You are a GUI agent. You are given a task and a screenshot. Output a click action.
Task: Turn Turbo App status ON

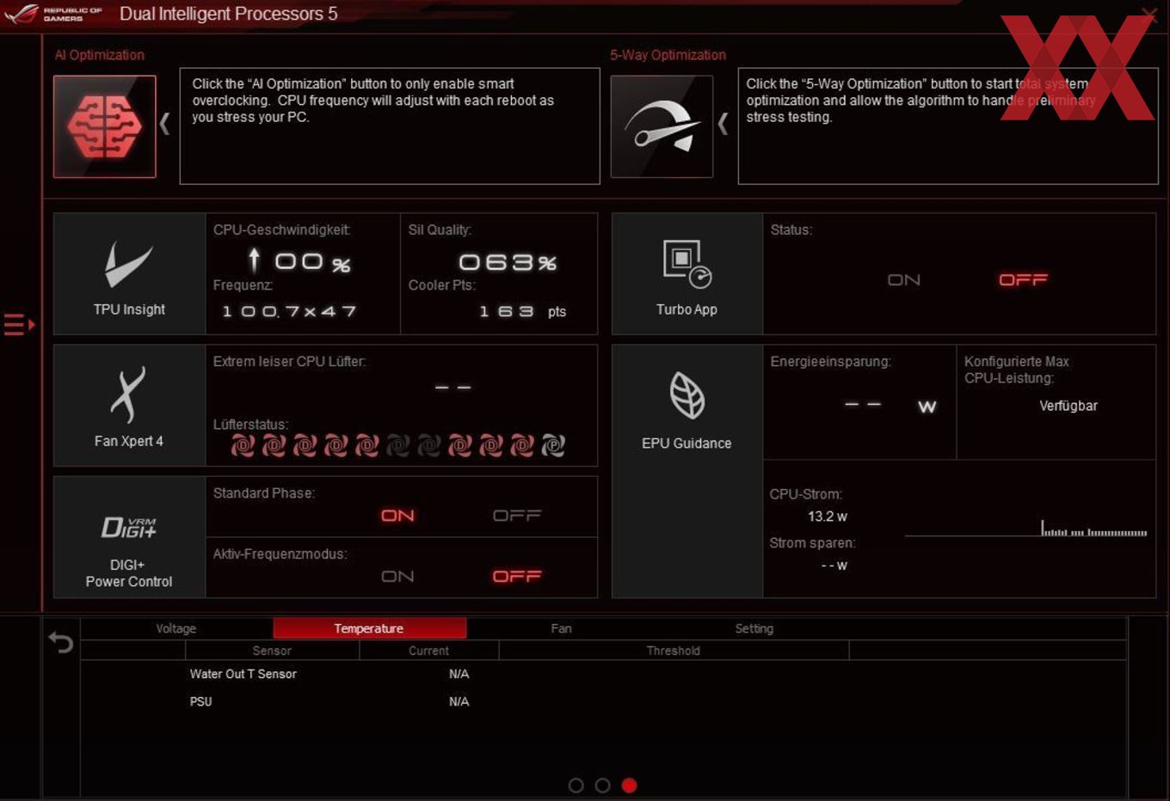coord(904,280)
